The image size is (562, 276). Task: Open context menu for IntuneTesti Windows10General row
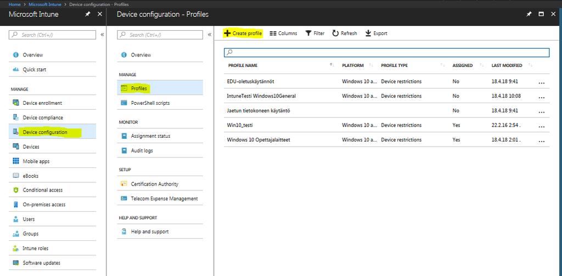pos(542,97)
